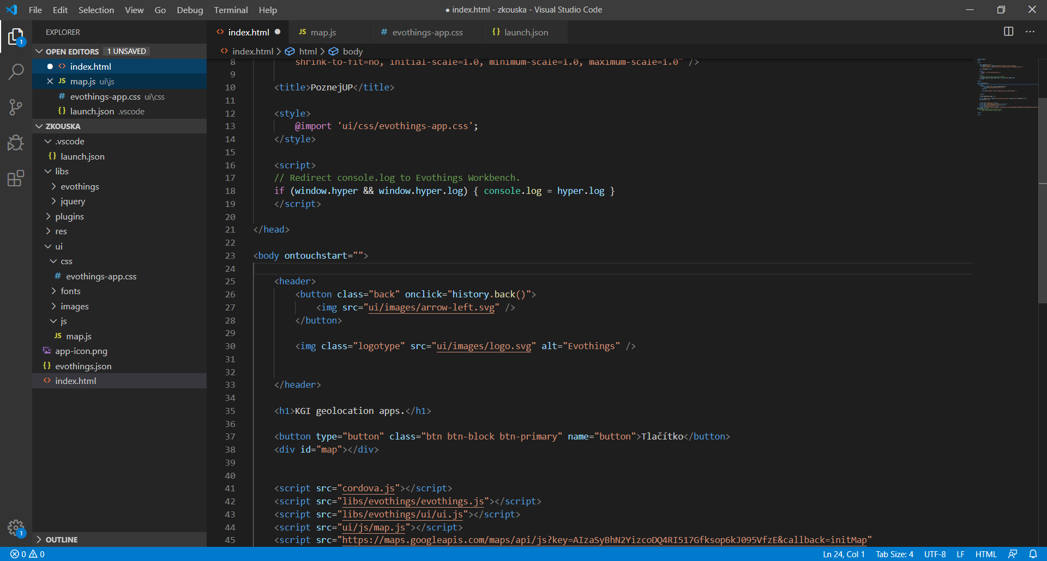Open the Search view in activity bar

16,71
